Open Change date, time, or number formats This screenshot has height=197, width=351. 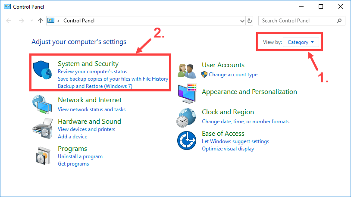(x=245, y=122)
